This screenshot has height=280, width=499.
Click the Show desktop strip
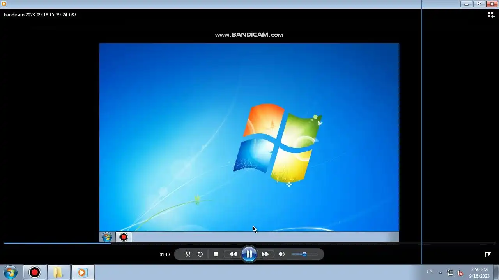click(x=496, y=272)
